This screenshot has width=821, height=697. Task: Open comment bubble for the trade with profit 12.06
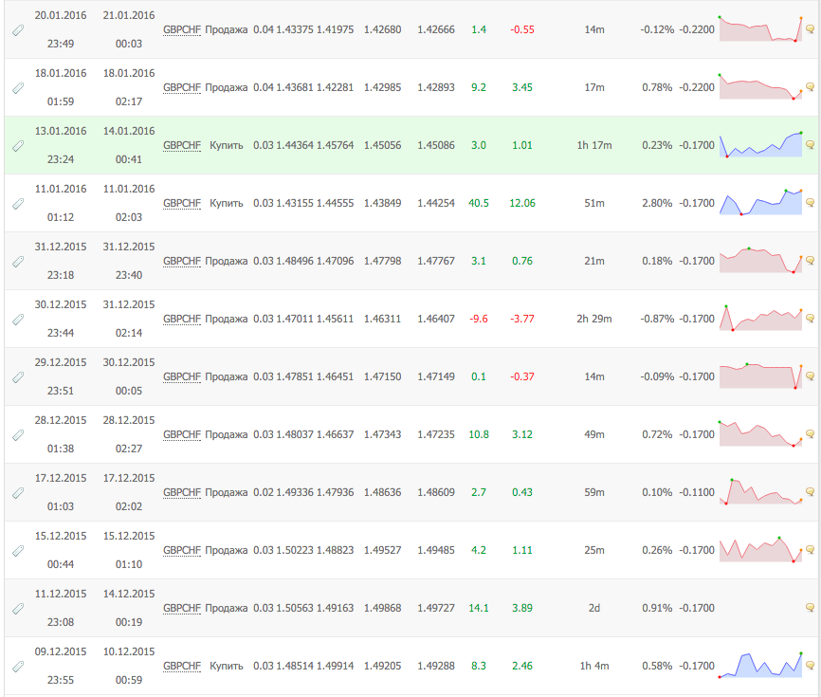coord(810,203)
